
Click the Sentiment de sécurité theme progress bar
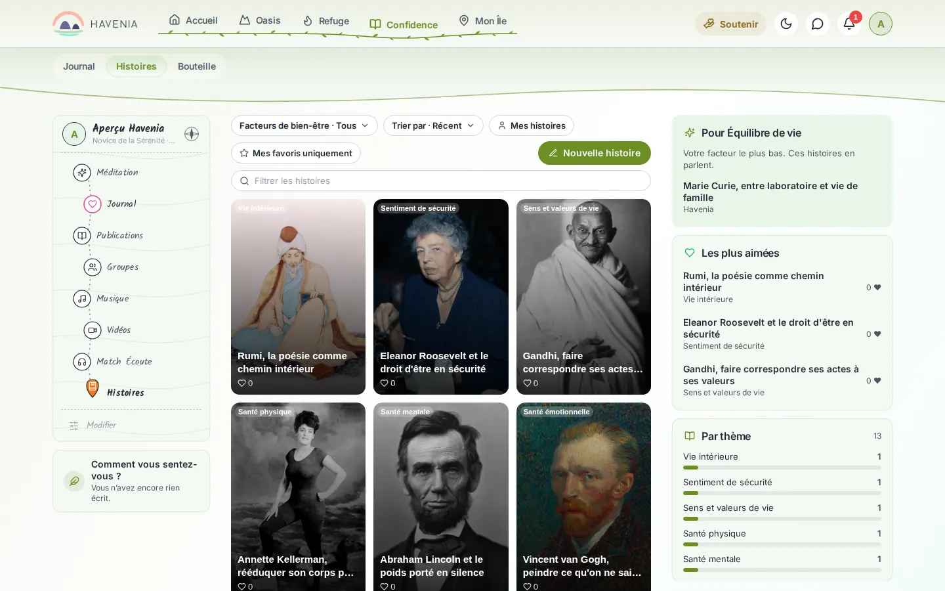782,493
